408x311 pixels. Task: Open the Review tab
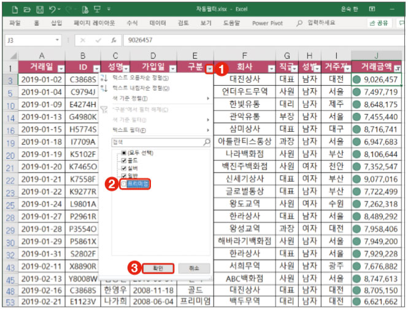[x=183, y=23]
